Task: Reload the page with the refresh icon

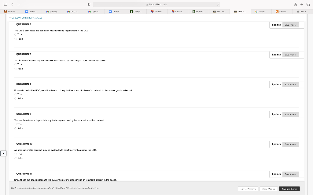Action: [218, 4]
